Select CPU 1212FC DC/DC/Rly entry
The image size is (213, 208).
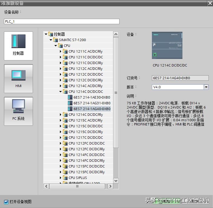87,149
